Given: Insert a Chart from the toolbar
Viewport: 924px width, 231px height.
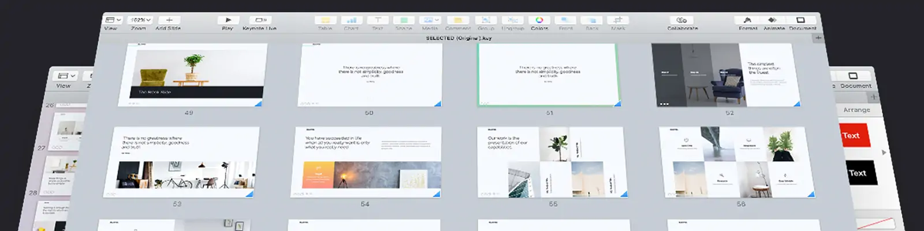Looking at the screenshot, I should (x=351, y=20).
